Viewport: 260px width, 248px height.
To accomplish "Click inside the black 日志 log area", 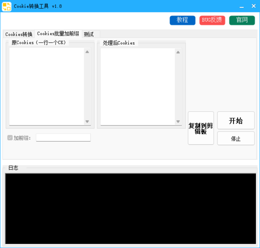I will (x=130, y=209).
